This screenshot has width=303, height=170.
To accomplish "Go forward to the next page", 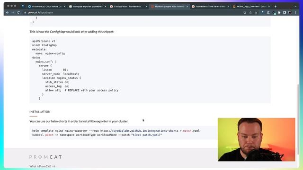I will (13, 13).
